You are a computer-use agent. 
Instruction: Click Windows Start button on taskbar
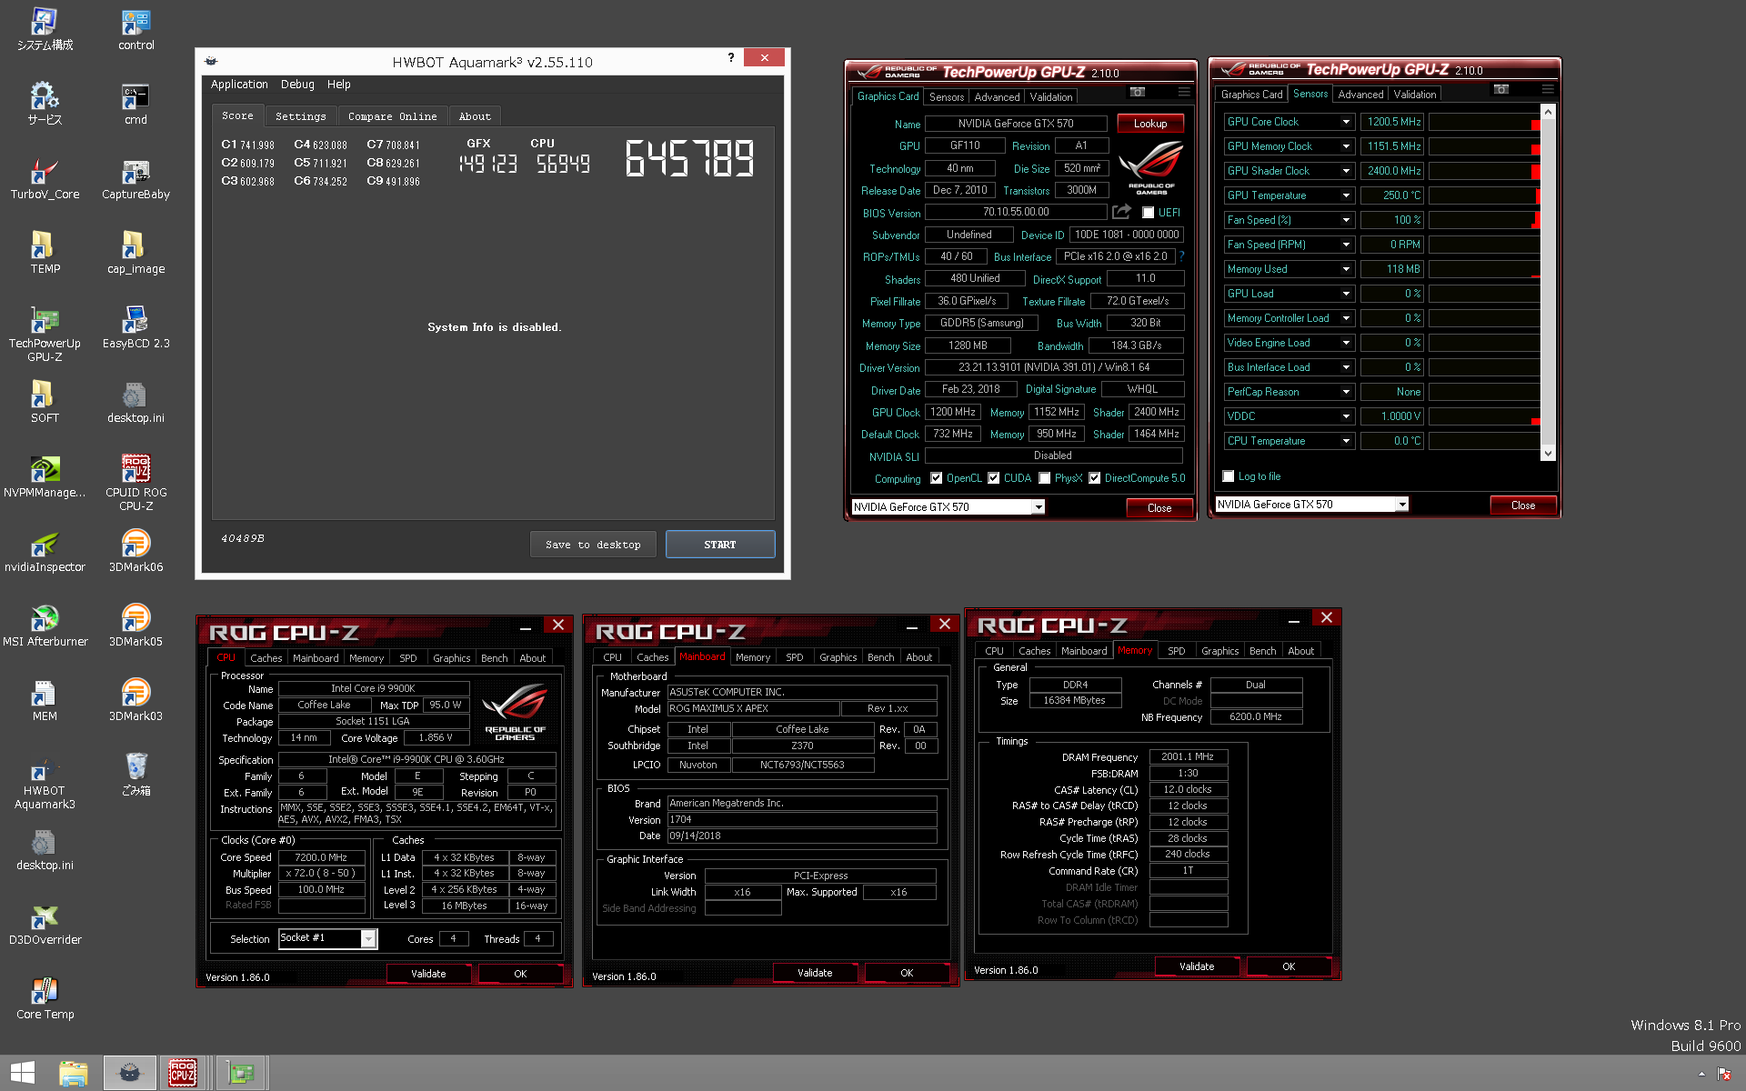pyautogui.click(x=23, y=1073)
